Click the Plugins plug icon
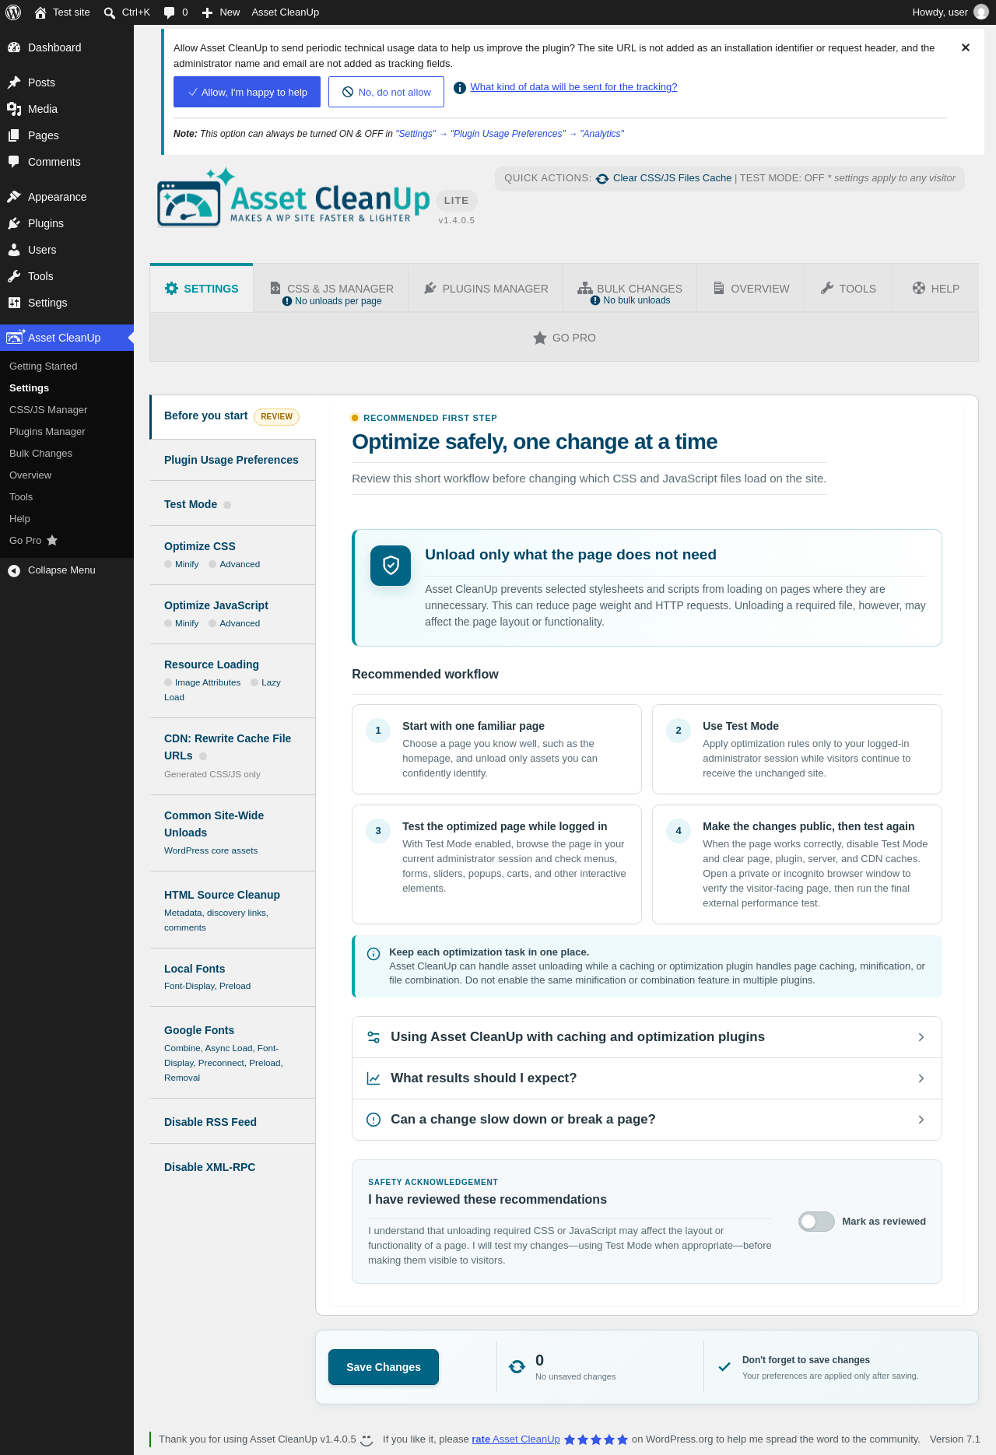This screenshot has width=996, height=1455. [x=14, y=223]
